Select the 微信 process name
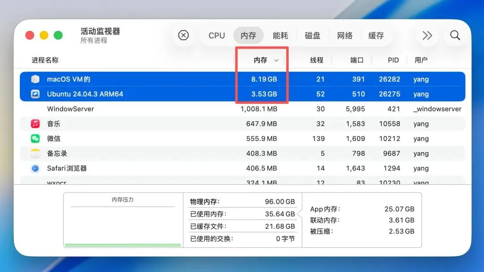The width and height of the screenshot is (484, 272). point(54,139)
